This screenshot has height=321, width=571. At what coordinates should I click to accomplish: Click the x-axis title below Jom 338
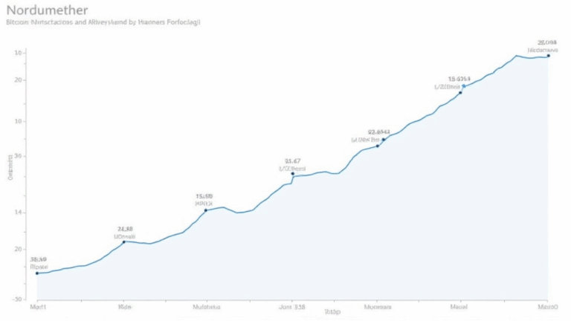tap(332, 314)
